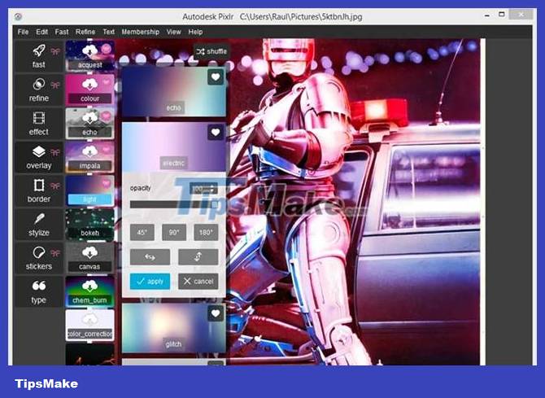The height and width of the screenshot is (398, 545).
Task: Rotate overlay using the 90° button
Action: [173, 232]
